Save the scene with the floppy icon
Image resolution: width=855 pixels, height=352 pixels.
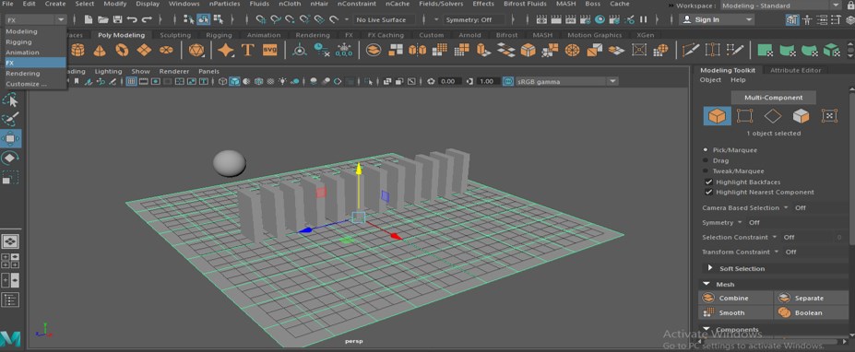click(117, 19)
